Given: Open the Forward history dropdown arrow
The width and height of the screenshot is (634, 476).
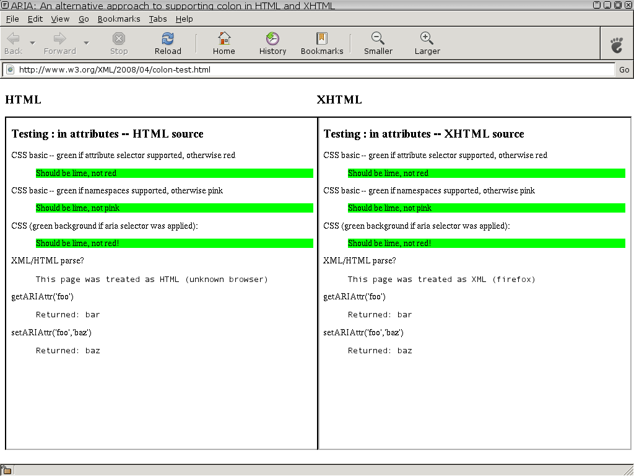Looking at the screenshot, I should coord(86,43).
